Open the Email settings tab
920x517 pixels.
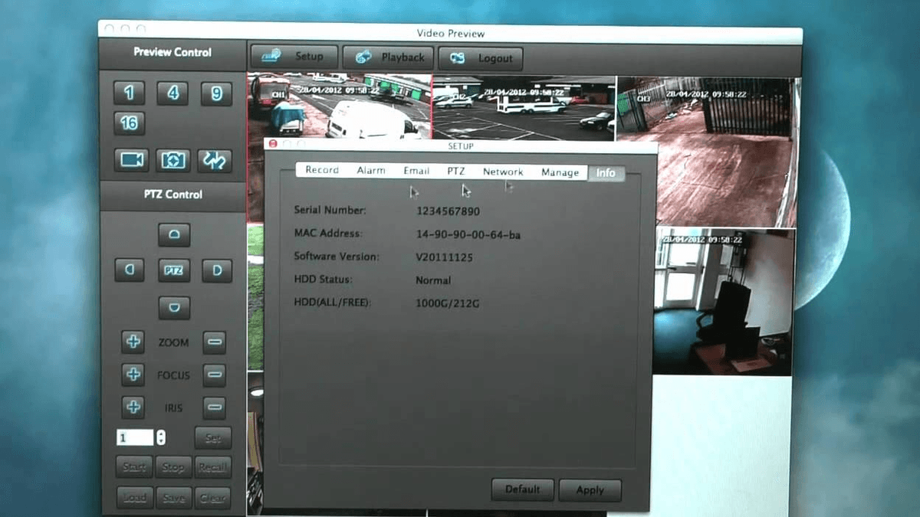[416, 171]
